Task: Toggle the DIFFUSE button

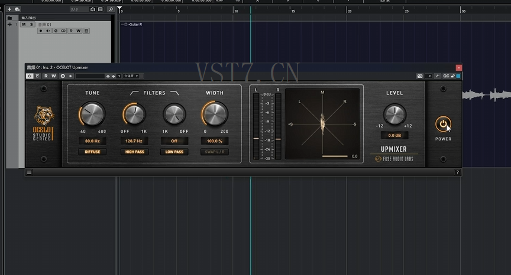Action: [92, 152]
